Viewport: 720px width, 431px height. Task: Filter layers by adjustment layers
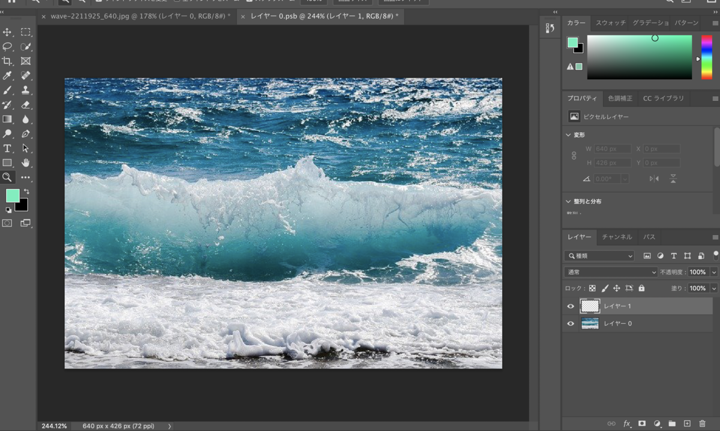point(660,256)
